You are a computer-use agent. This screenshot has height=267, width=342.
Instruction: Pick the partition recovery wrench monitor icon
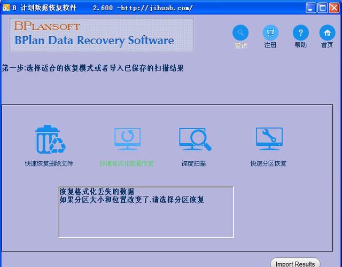click(269, 139)
